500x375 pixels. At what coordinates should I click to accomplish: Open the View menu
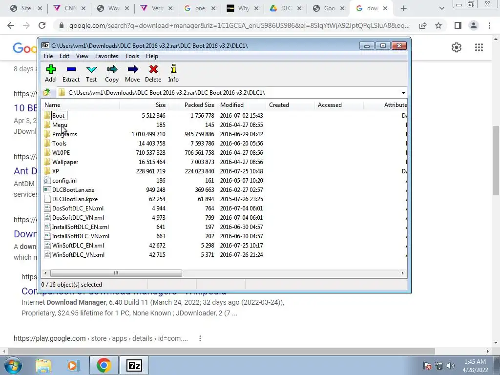(82, 56)
